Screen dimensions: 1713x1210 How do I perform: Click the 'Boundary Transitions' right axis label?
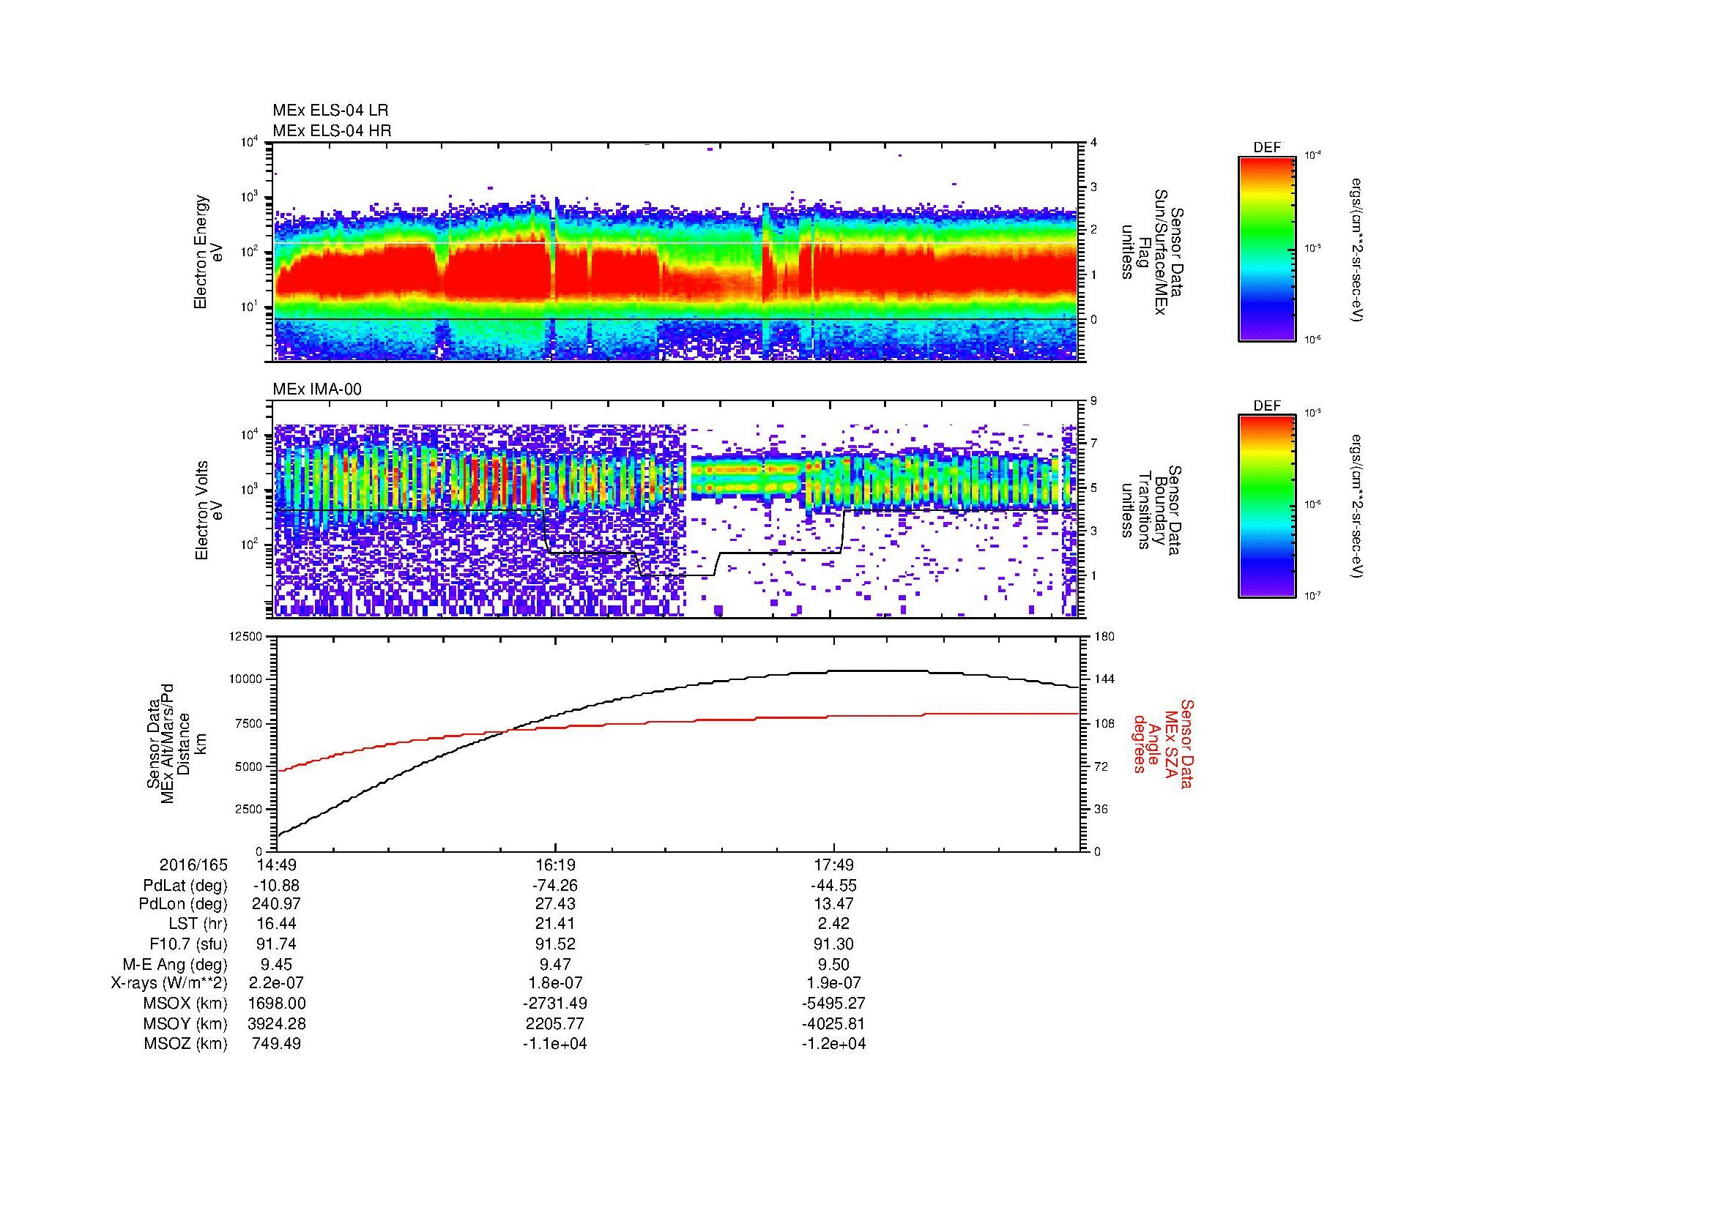[1153, 510]
